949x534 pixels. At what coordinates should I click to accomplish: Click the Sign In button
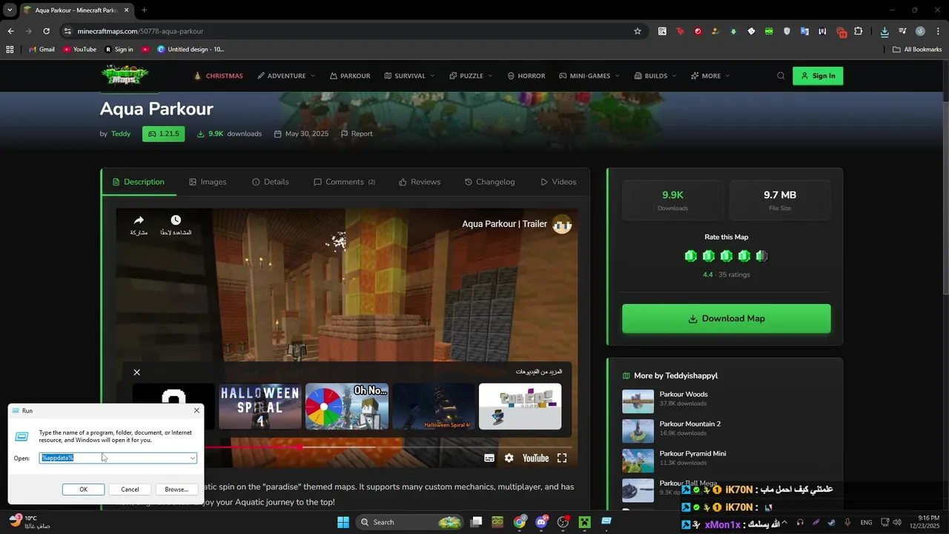818,76
